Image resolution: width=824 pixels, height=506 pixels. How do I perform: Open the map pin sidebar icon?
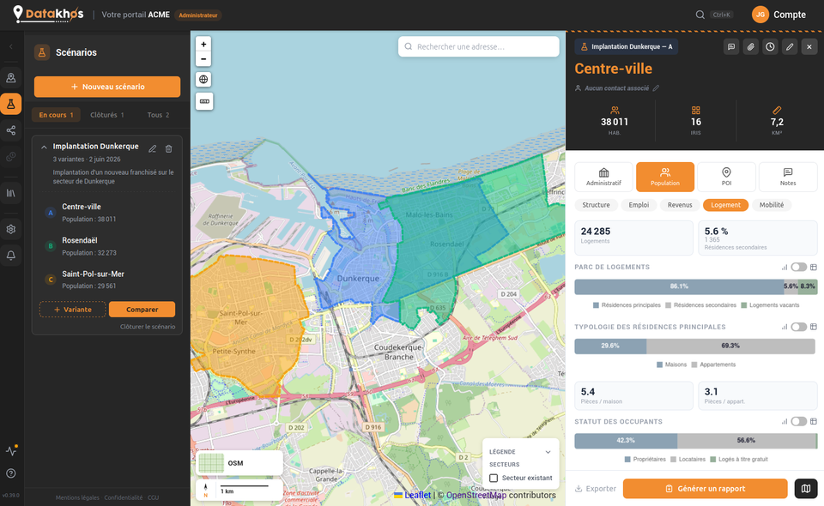pos(11,78)
